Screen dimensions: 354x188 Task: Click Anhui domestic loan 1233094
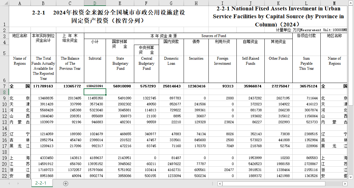(x=171, y=176)
